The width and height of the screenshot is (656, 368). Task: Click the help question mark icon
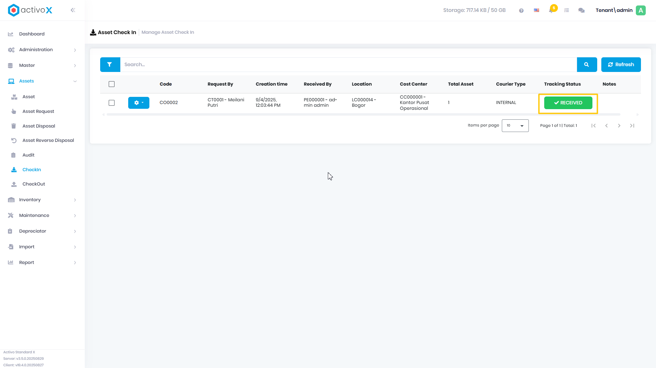521,11
